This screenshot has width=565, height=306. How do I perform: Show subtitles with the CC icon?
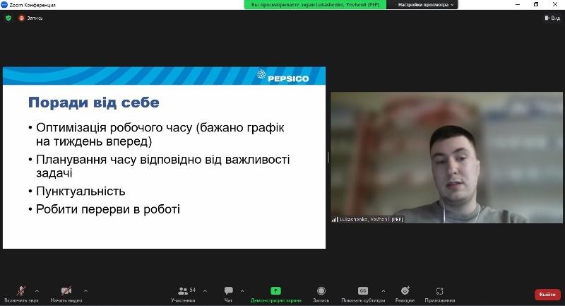click(363, 290)
